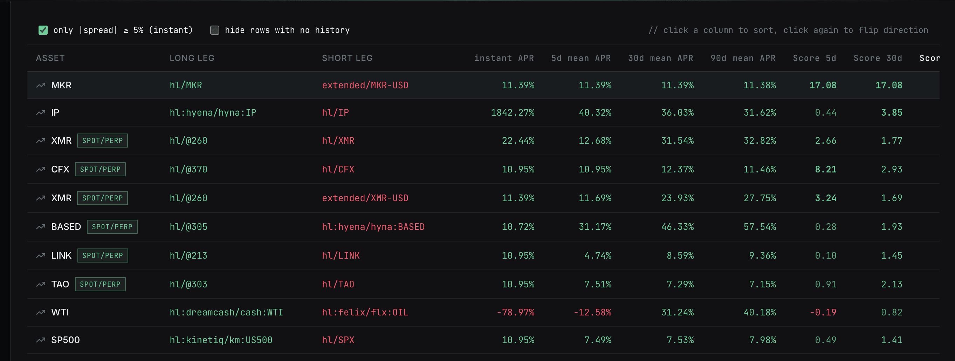
Task: Click the SPOT/PERP badge on CFX row
Action: pos(101,170)
